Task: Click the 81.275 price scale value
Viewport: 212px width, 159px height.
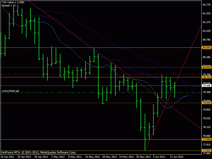Action: click(x=207, y=22)
